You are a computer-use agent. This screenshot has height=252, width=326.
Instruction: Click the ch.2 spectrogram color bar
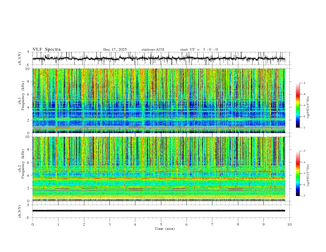click(298, 173)
